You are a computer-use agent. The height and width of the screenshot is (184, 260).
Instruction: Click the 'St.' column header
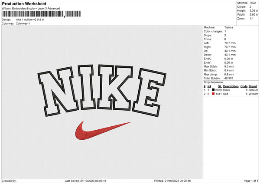220,86
